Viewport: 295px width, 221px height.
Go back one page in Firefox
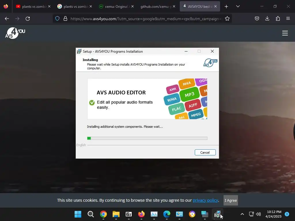[x=7, y=19]
